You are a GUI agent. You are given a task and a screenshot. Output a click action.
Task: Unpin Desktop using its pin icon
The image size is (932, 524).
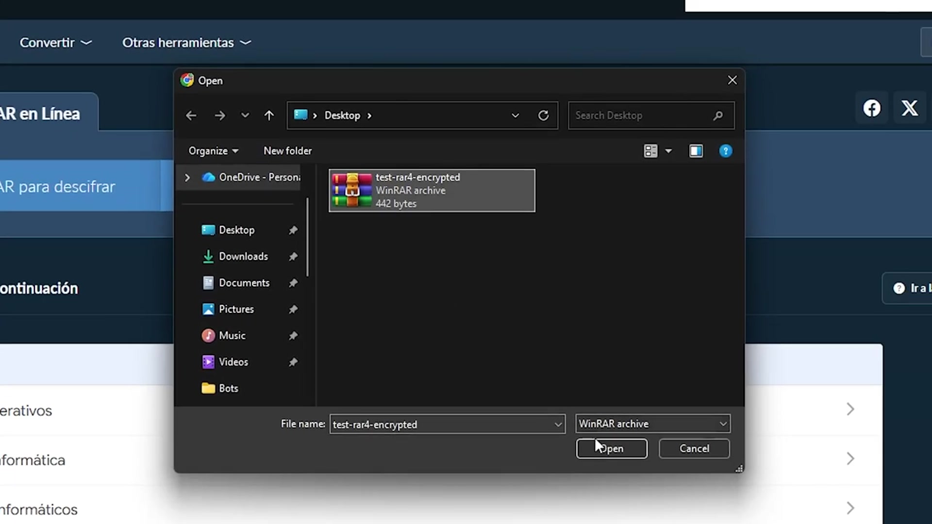point(293,230)
